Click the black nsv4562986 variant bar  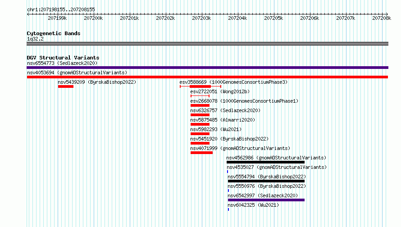[x=265, y=162]
